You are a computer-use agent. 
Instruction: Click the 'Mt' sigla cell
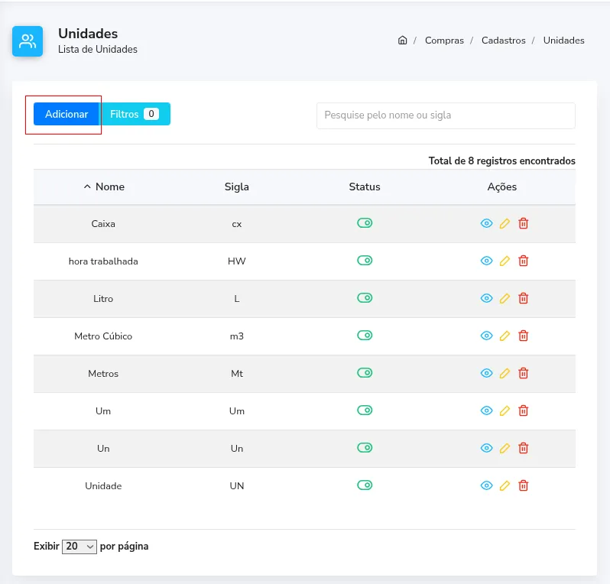(236, 374)
